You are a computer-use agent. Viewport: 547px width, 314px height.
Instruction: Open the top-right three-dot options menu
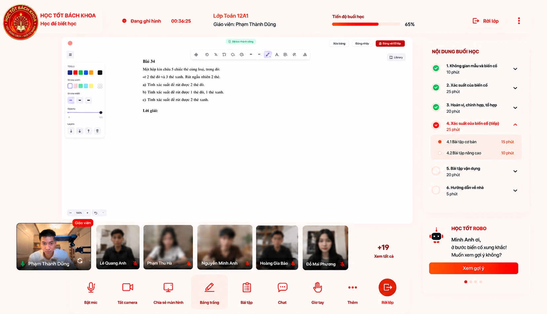coord(519,21)
